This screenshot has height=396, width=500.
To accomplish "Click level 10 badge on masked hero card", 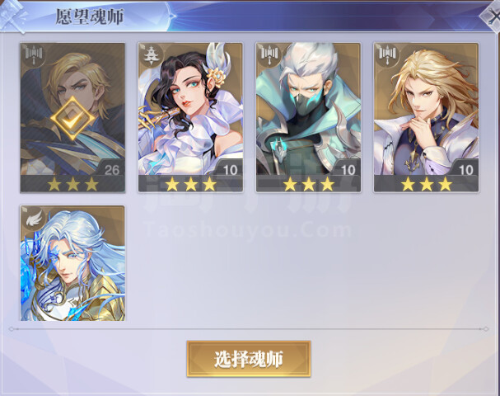I will [x=348, y=169].
